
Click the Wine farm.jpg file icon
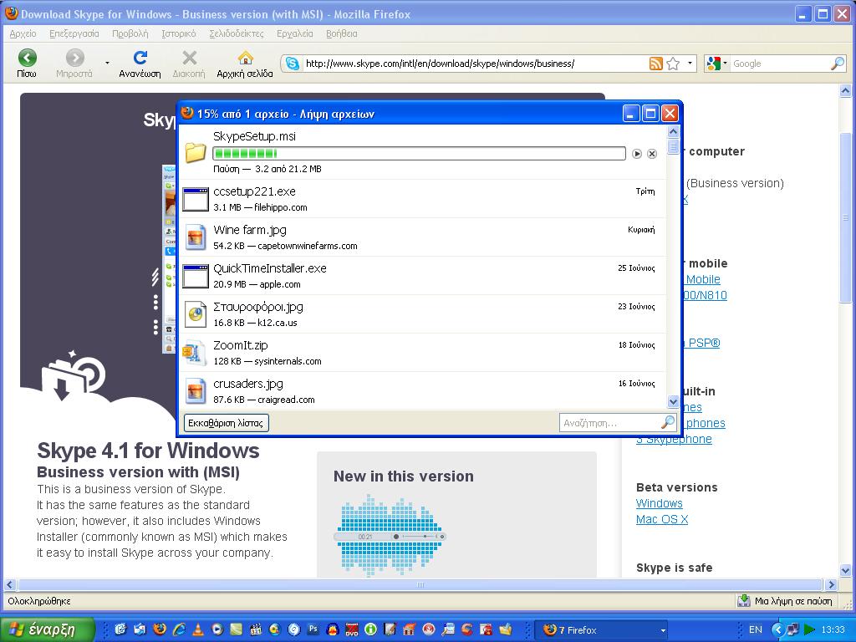pyautogui.click(x=196, y=237)
